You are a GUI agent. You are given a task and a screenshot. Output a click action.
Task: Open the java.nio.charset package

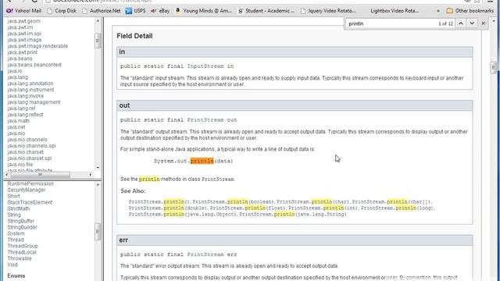point(26,152)
